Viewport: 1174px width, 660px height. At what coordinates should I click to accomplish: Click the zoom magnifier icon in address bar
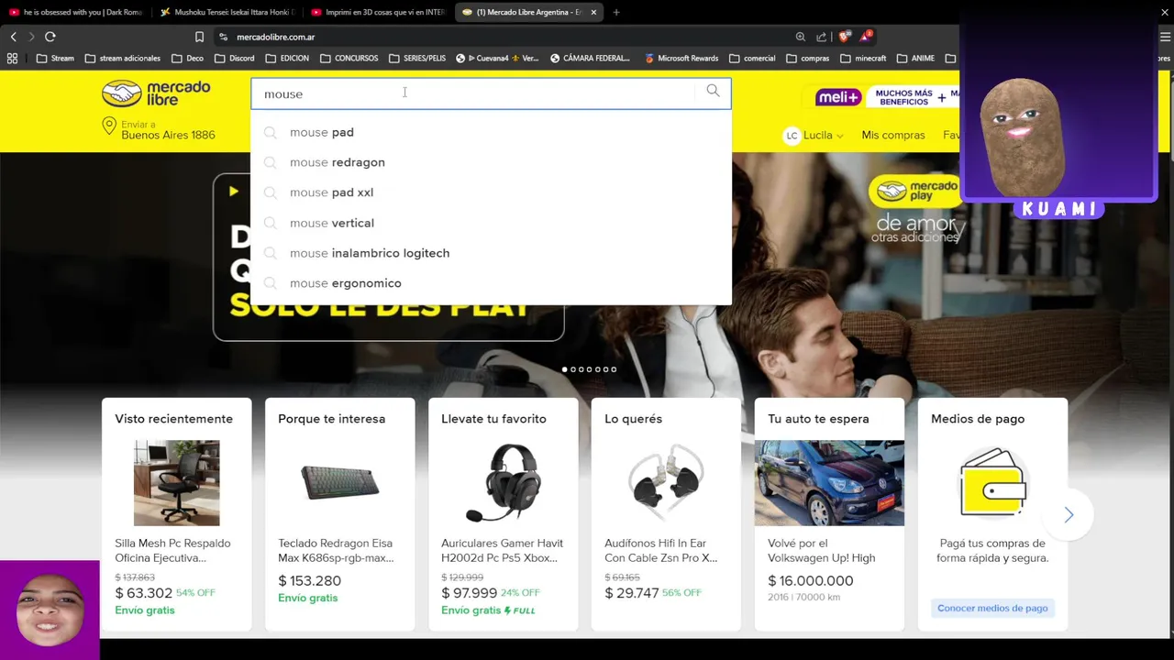(x=801, y=37)
